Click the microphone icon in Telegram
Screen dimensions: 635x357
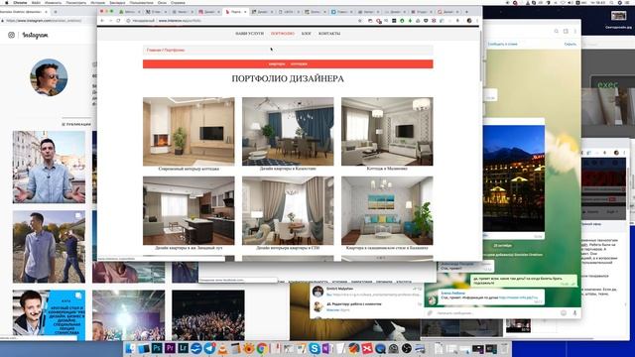pos(574,313)
